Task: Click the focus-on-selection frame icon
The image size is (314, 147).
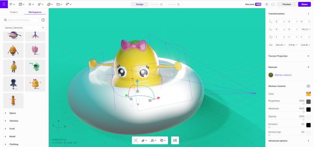Action: pyautogui.click(x=136, y=140)
